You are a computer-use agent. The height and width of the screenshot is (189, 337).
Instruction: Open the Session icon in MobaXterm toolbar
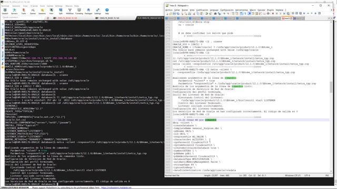tap(5, 12)
